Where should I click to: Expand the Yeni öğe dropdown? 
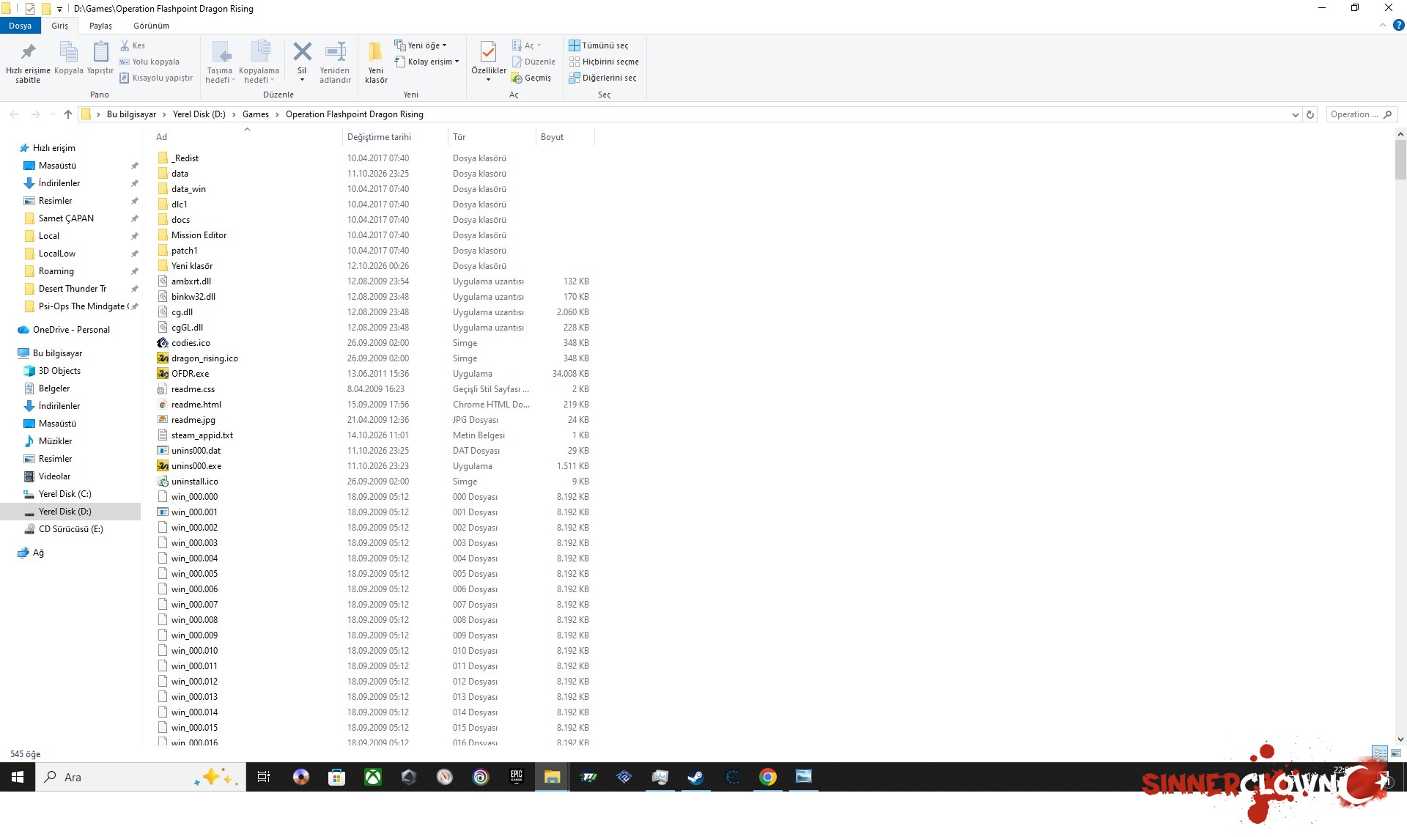[x=421, y=45]
